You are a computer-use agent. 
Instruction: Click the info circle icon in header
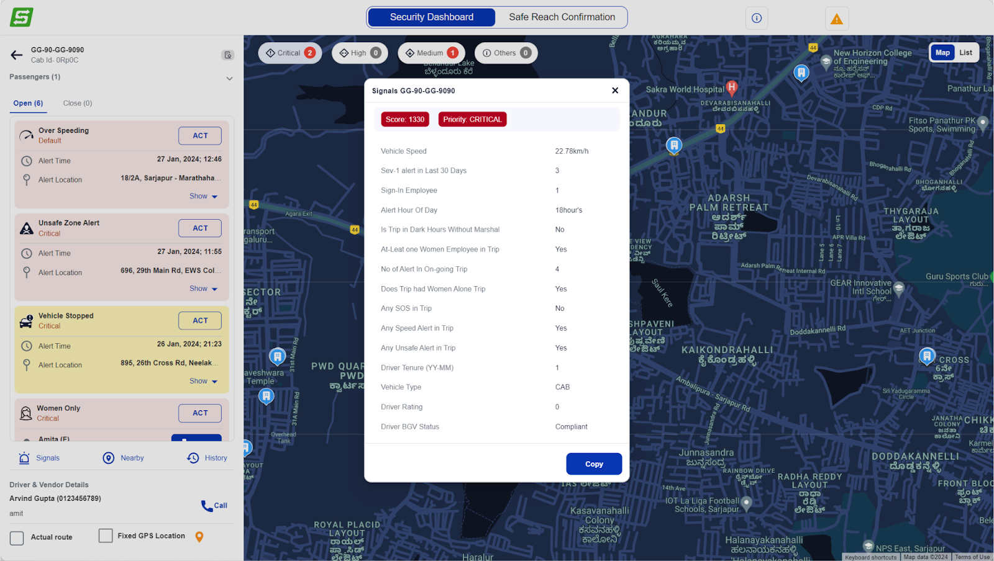pyautogui.click(x=756, y=18)
